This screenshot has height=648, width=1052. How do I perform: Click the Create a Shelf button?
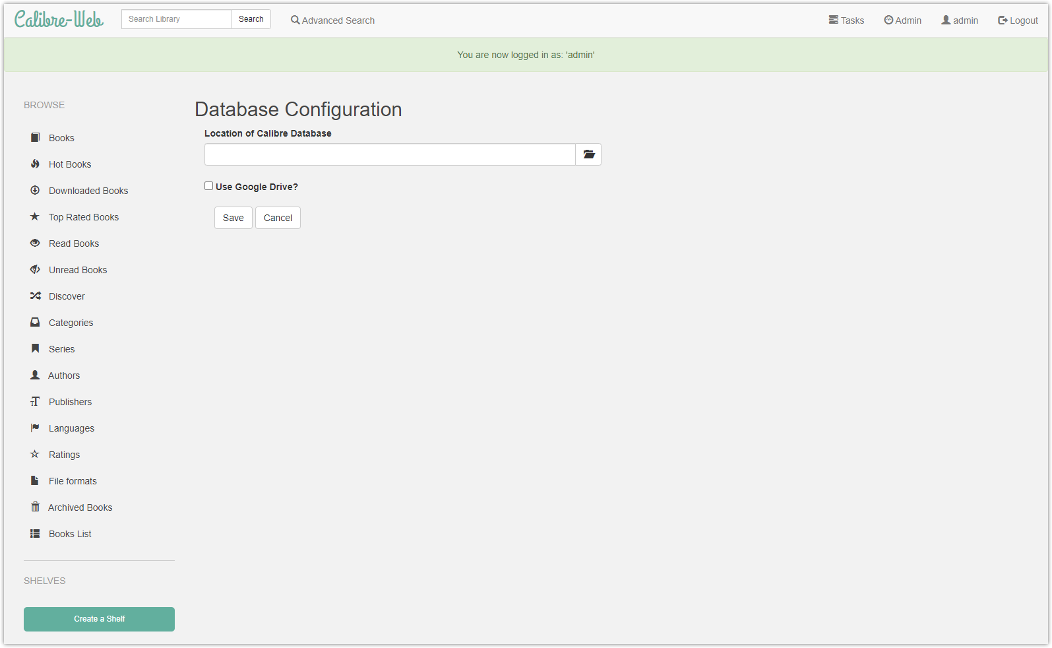tap(99, 619)
